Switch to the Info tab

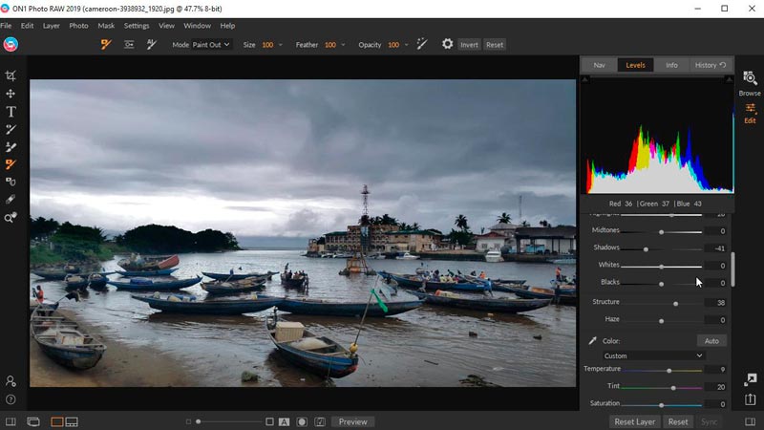click(671, 65)
